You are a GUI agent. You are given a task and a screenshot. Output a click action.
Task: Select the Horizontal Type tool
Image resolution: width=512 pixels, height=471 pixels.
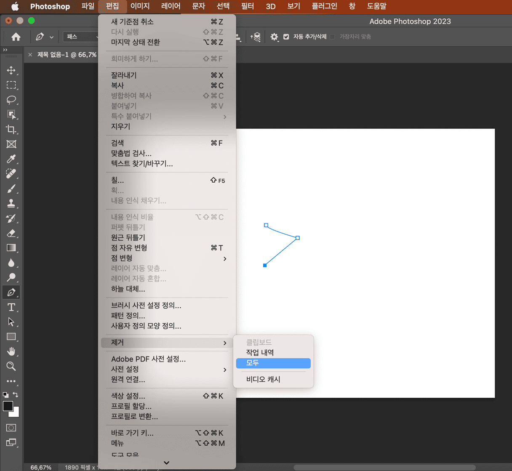[11, 307]
